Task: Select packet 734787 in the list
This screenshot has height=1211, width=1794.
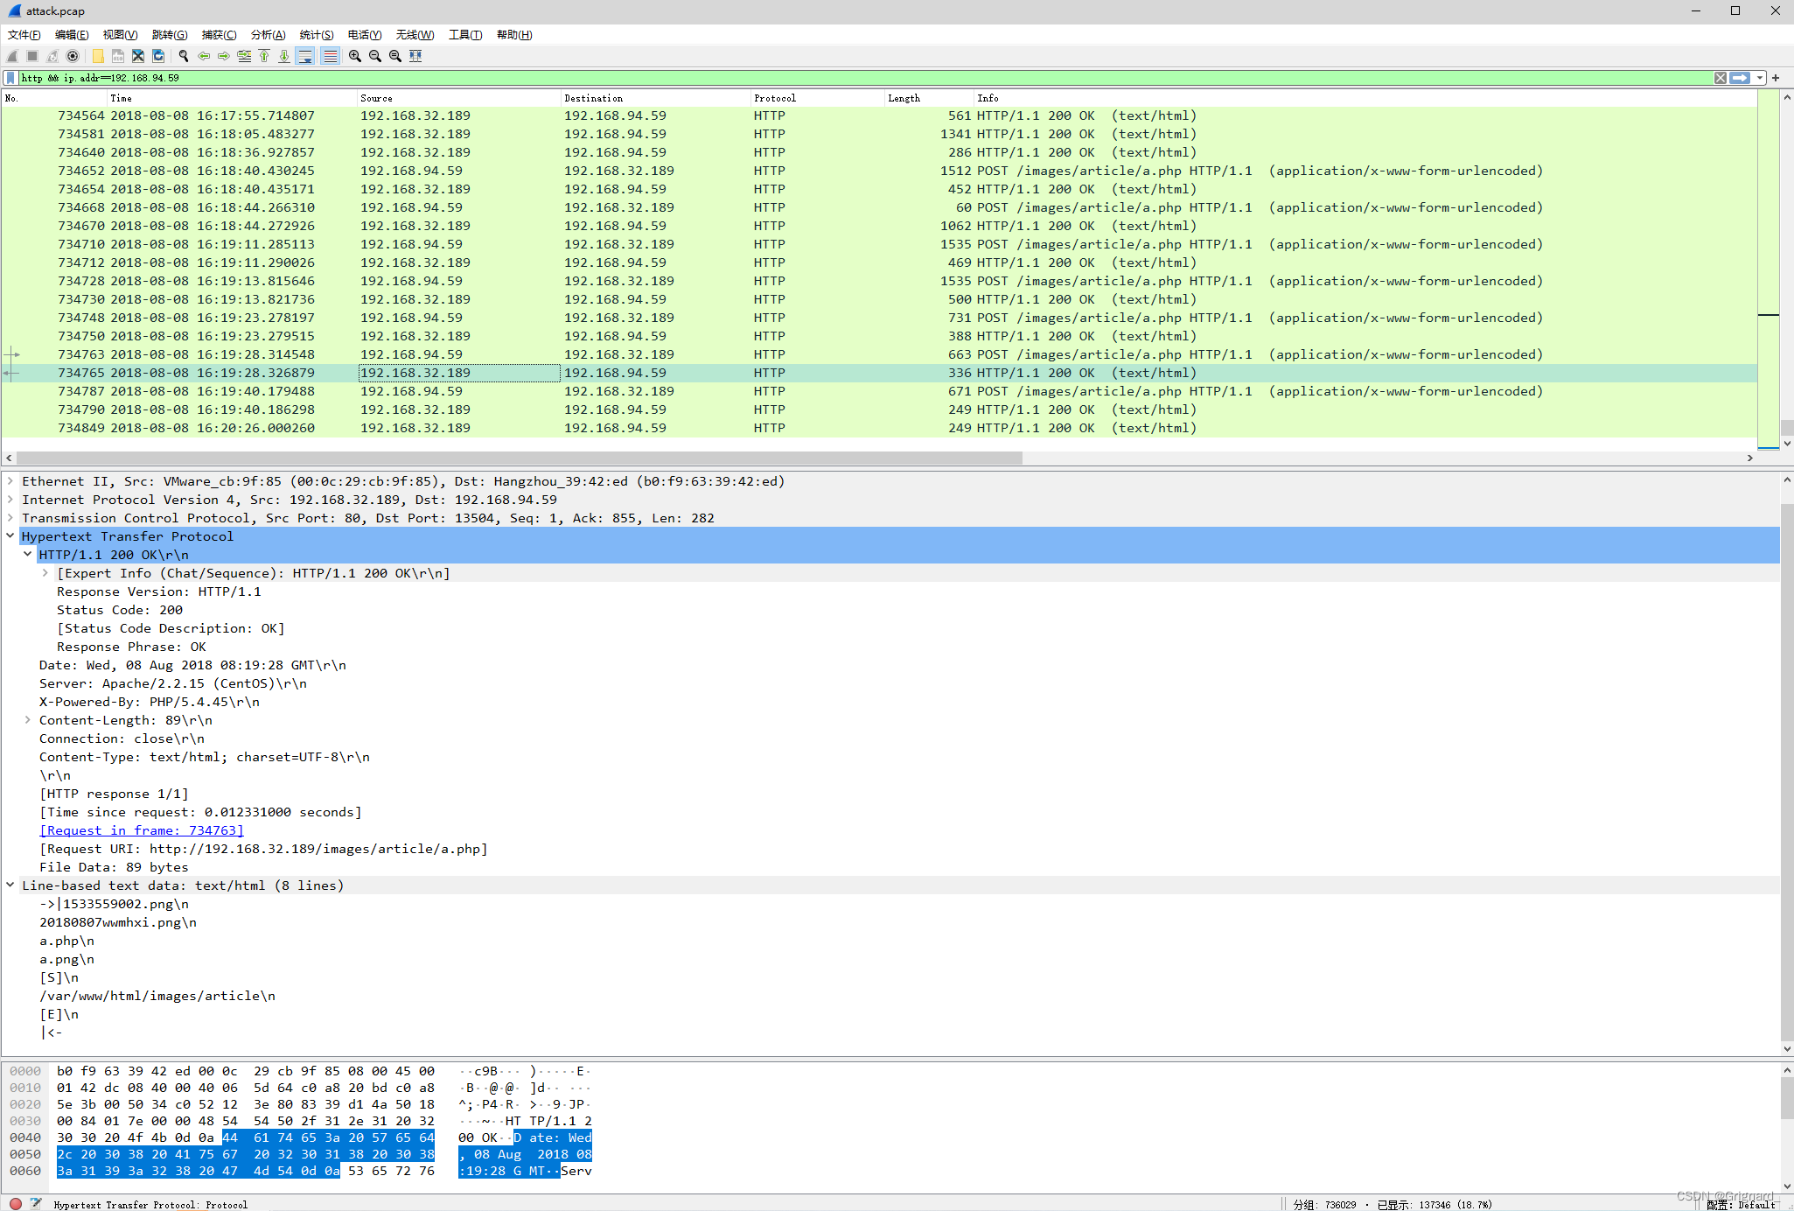Action: point(879,391)
